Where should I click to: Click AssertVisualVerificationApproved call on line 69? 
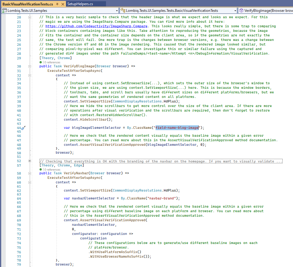coord(113,220)
